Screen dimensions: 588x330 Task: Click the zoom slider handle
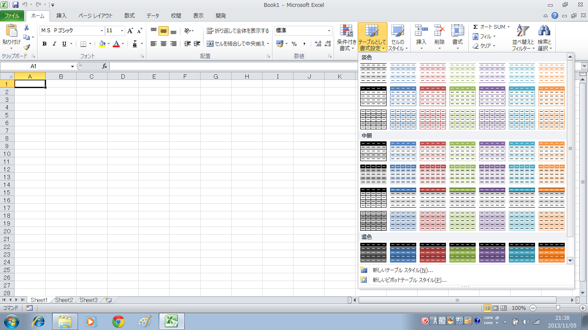tap(558, 308)
